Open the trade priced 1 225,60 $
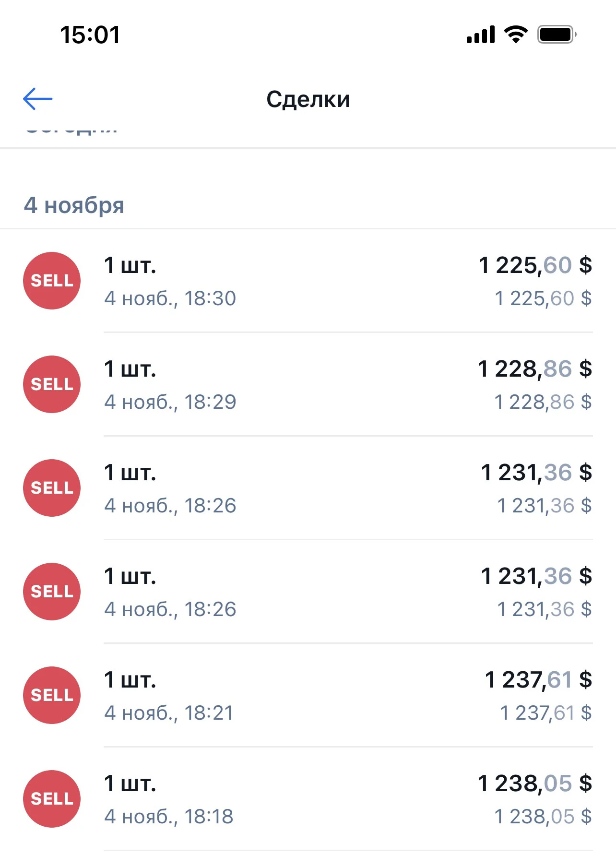The width and height of the screenshot is (616, 855). pos(308,281)
